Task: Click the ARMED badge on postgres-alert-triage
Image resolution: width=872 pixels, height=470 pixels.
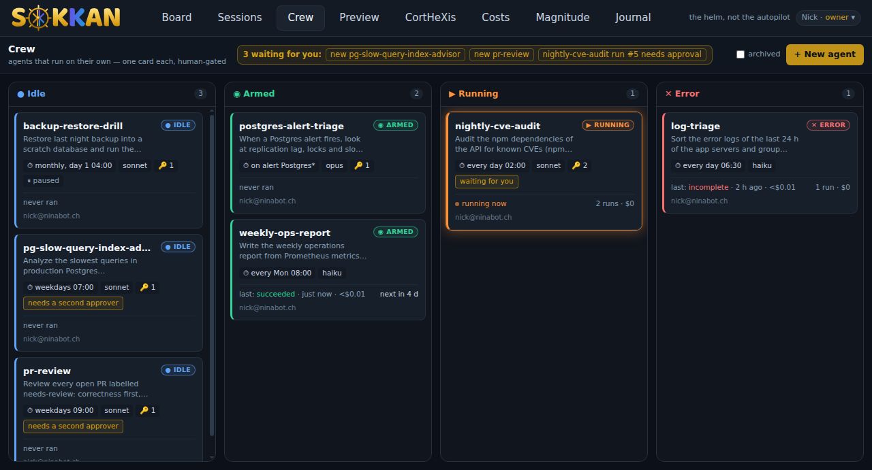Action: pos(396,125)
